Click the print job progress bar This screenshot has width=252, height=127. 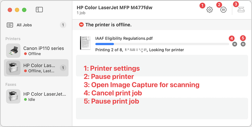click(x=162, y=44)
